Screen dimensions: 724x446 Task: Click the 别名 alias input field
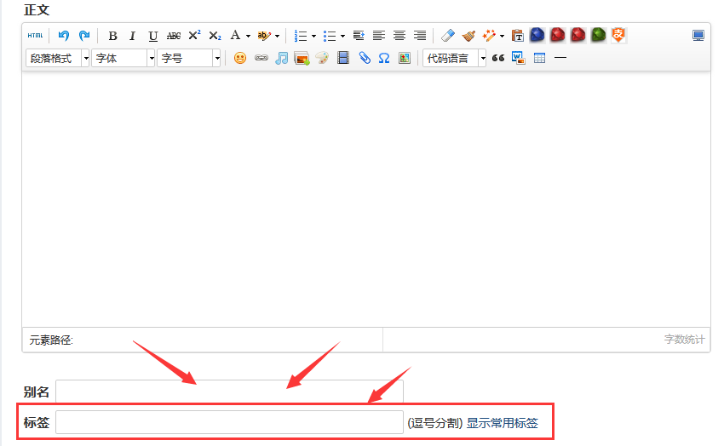pos(229,392)
